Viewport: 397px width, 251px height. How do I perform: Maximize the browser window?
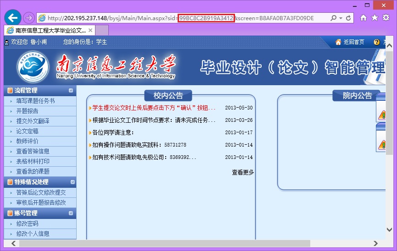point(367,5)
